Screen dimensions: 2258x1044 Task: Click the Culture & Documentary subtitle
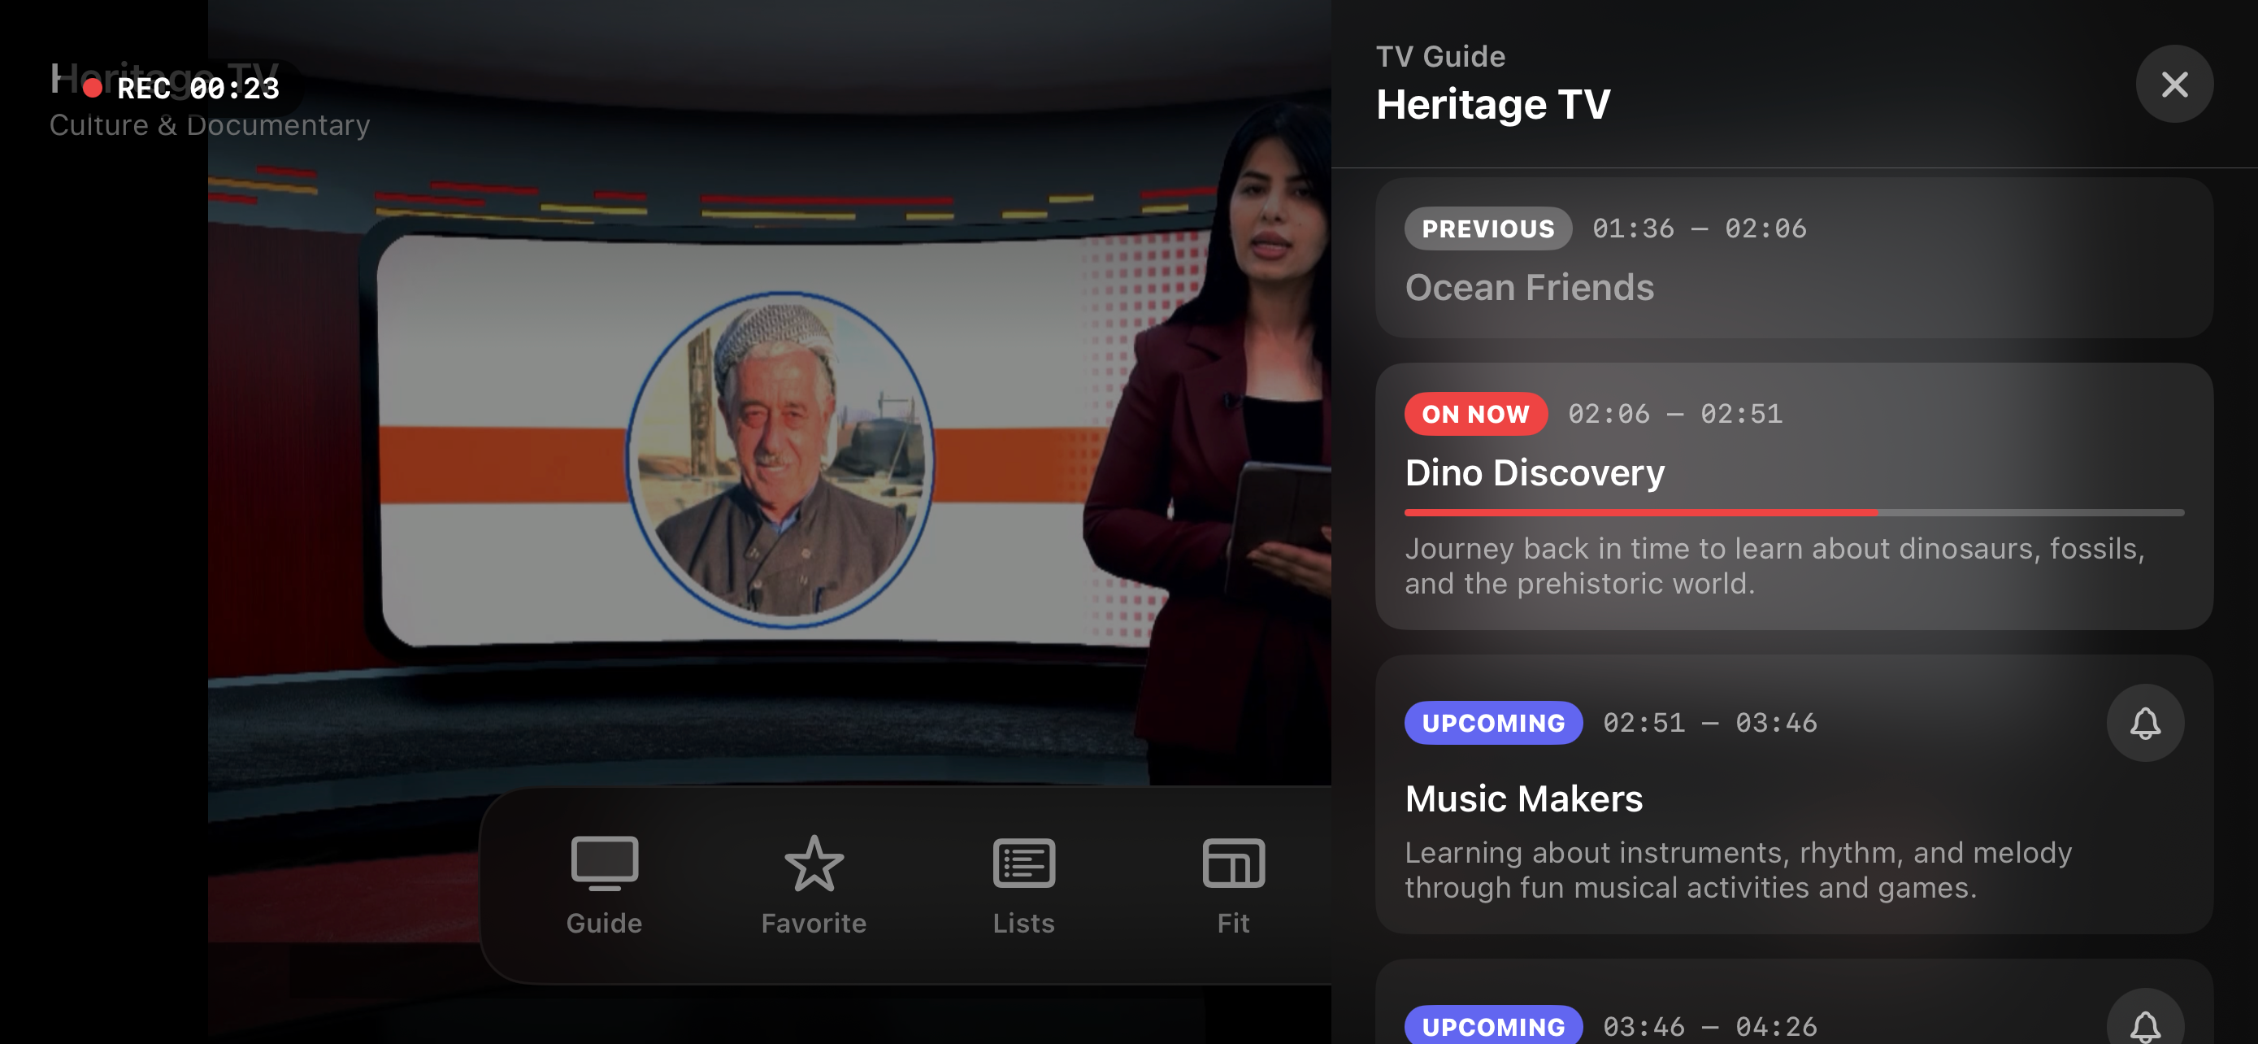click(210, 124)
